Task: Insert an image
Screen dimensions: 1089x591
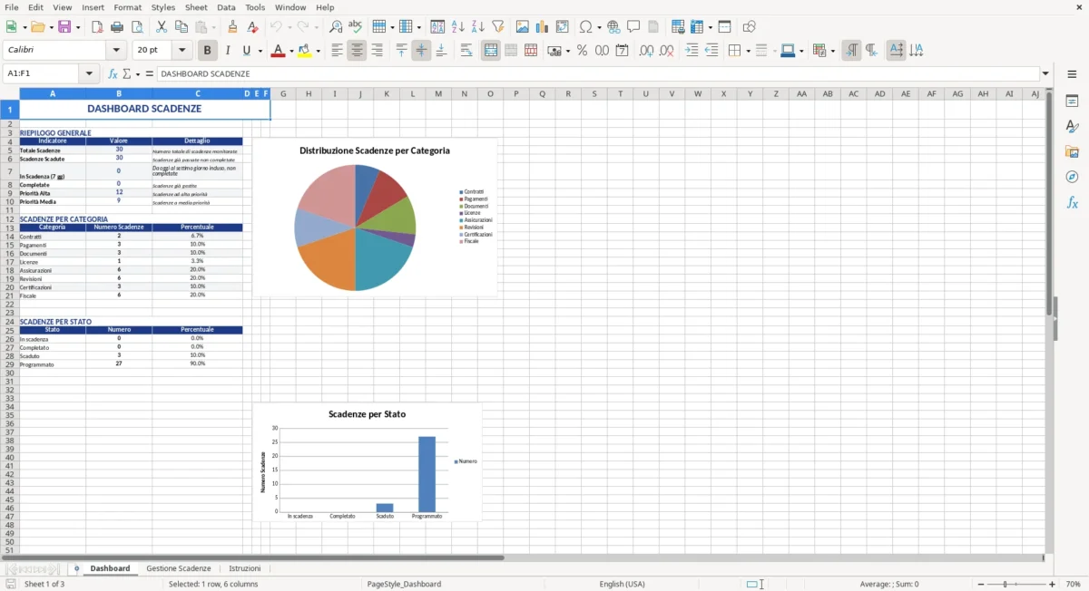Action: click(x=523, y=27)
